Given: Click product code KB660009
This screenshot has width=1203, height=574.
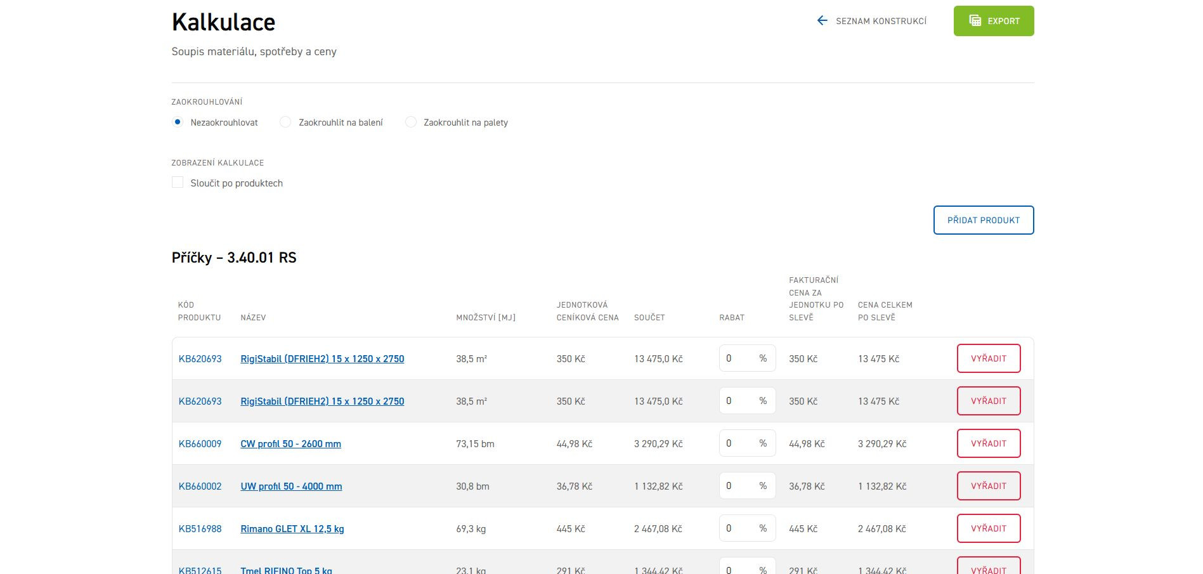Looking at the screenshot, I should click(200, 444).
